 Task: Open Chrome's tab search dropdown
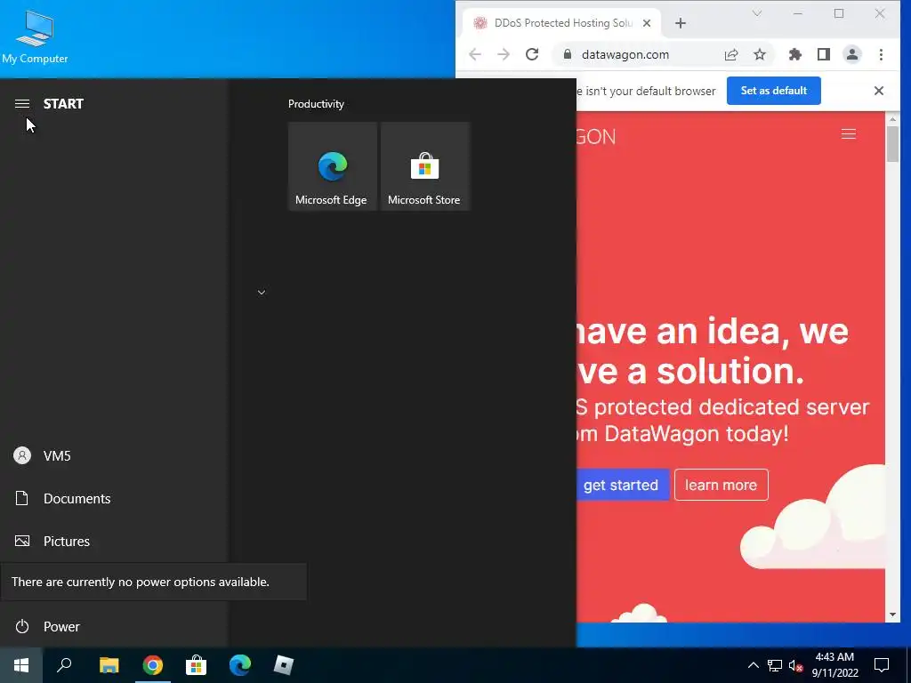(756, 13)
